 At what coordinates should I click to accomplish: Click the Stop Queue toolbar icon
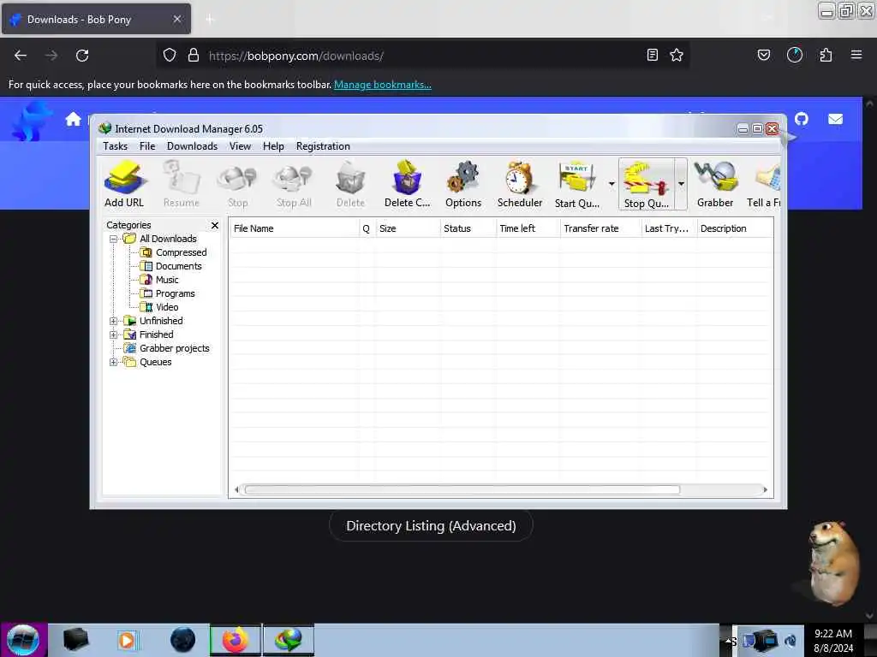(646, 184)
